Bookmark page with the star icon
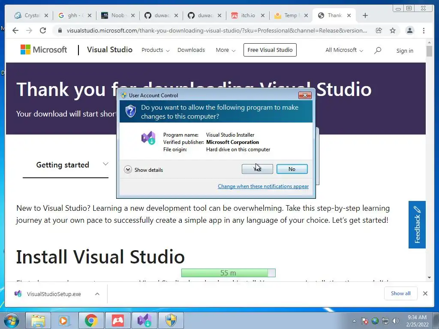The width and height of the screenshot is (439, 329). pos(393,30)
